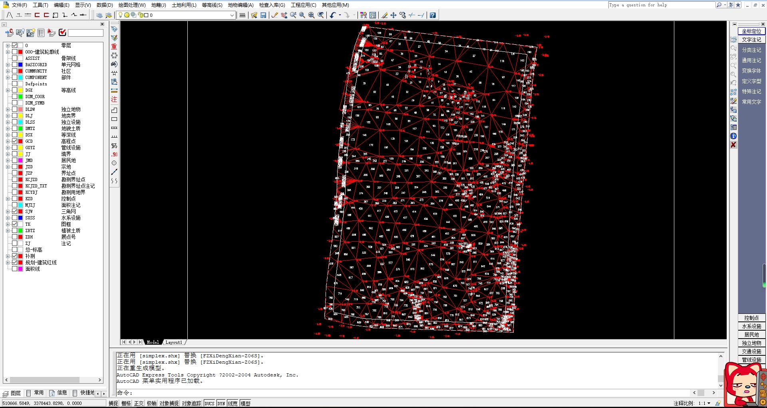Screen dimensions: 767x408
Task: Click the 分类注记 option
Action: point(751,50)
